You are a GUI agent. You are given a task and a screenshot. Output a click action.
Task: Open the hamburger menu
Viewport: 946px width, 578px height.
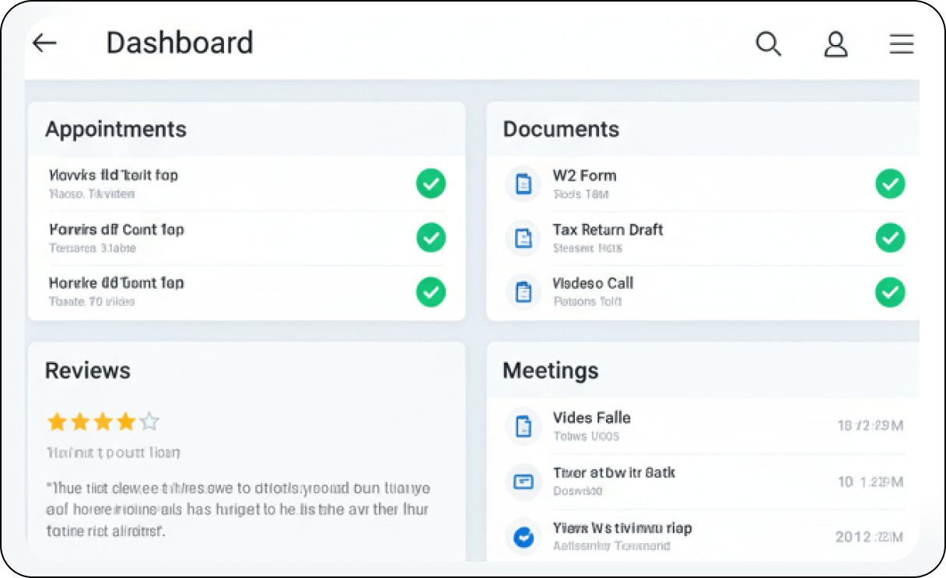(901, 44)
